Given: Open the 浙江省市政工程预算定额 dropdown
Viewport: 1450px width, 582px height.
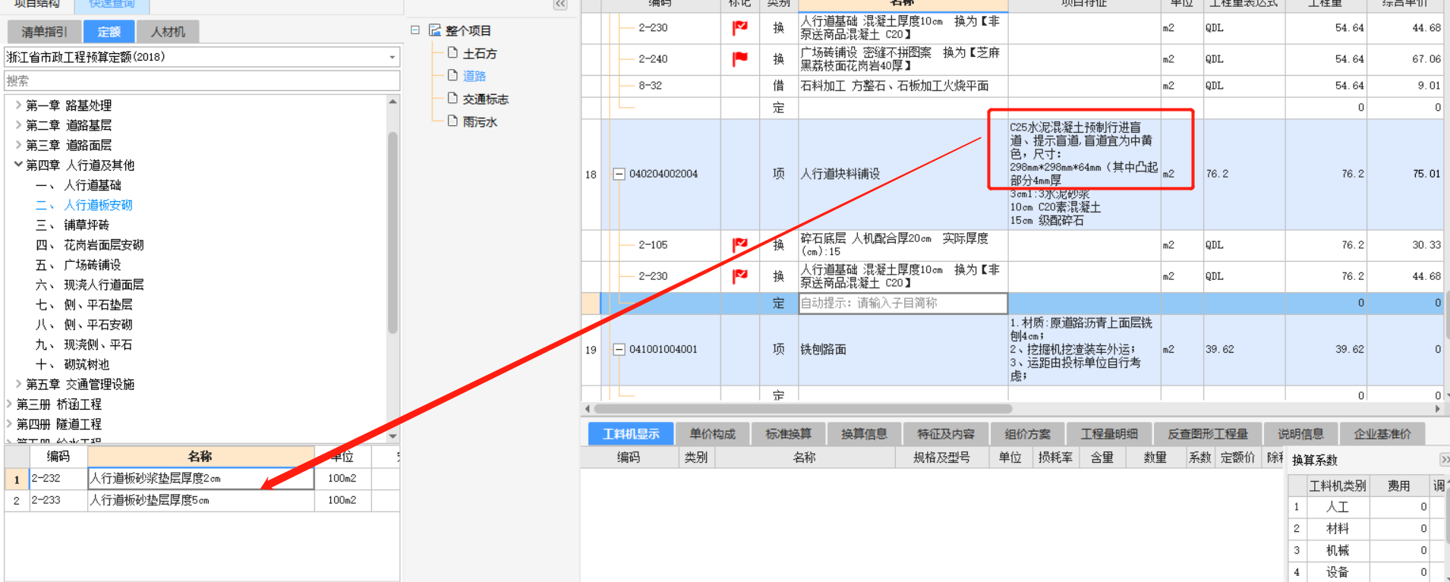Looking at the screenshot, I should click(x=392, y=57).
